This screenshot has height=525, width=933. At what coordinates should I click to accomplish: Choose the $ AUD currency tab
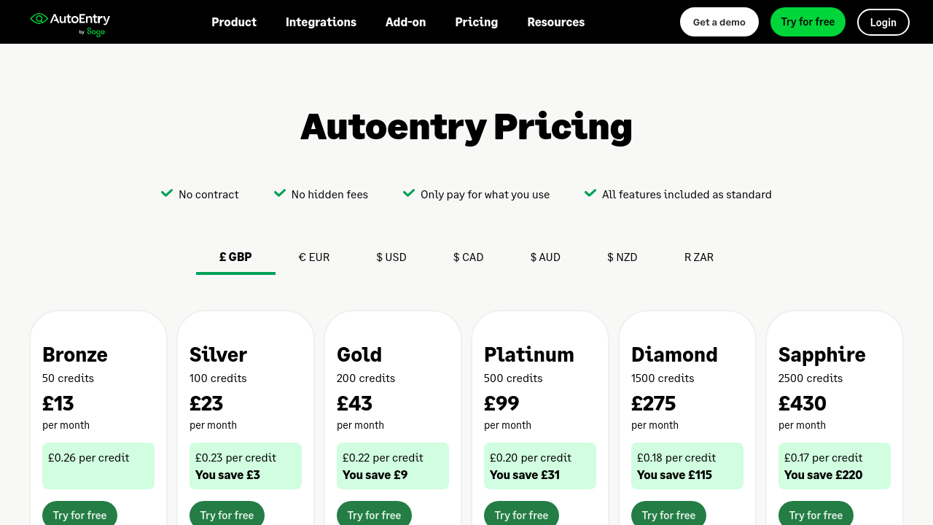tap(545, 257)
